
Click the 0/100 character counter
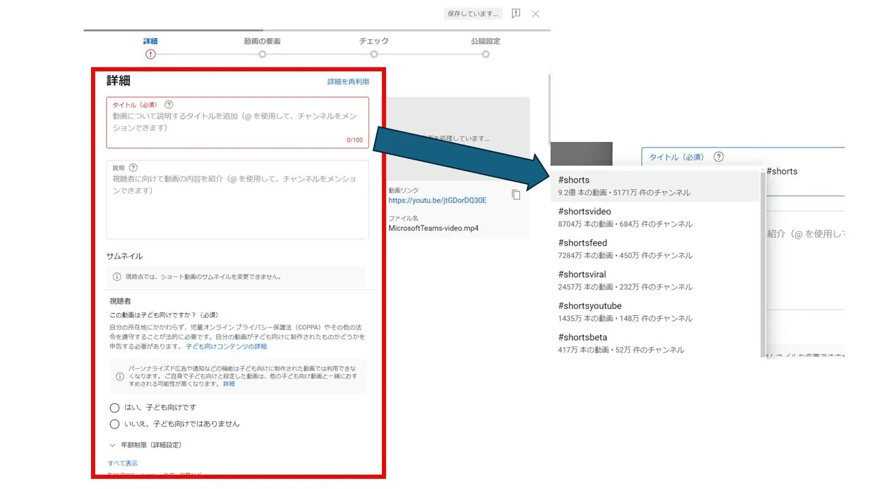pos(355,140)
